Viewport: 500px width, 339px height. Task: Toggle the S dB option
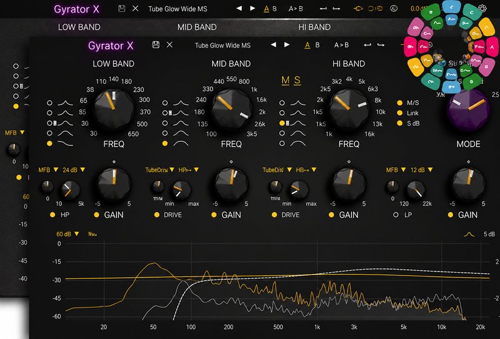tap(399, 123)
